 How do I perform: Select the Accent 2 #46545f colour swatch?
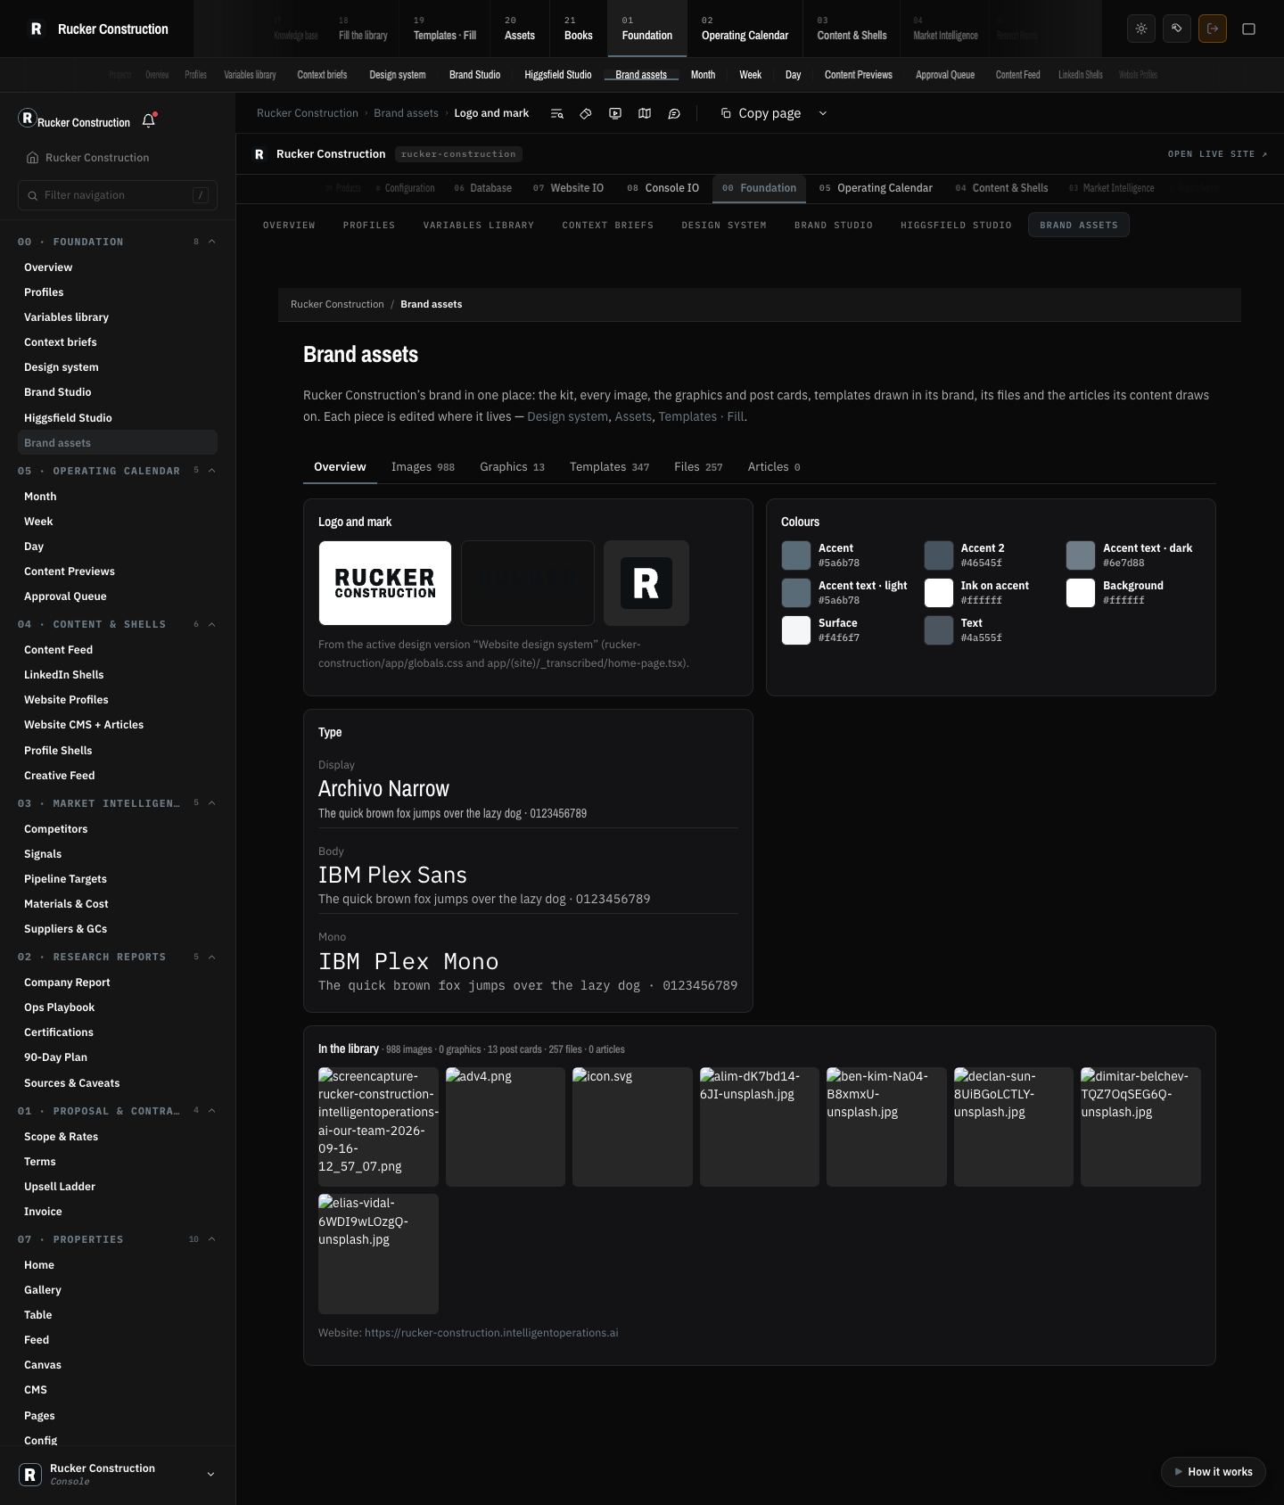[x=939, y=555]
